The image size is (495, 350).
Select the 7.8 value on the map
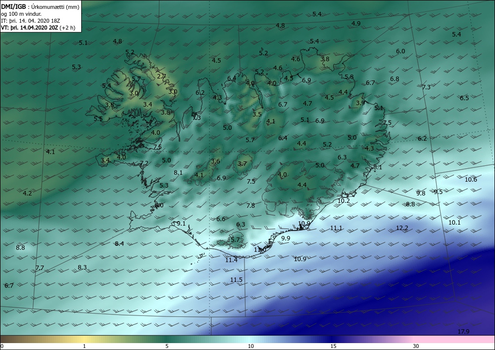pyautogui.click(x=250, y=206)
